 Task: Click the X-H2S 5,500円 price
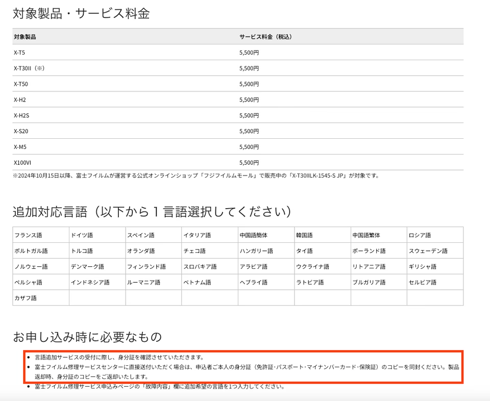[249, 115]
